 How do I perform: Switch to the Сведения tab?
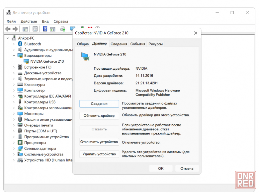(119, 44)
